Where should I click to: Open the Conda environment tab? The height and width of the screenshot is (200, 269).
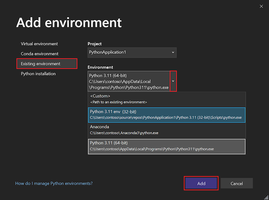tap(39, 54)
